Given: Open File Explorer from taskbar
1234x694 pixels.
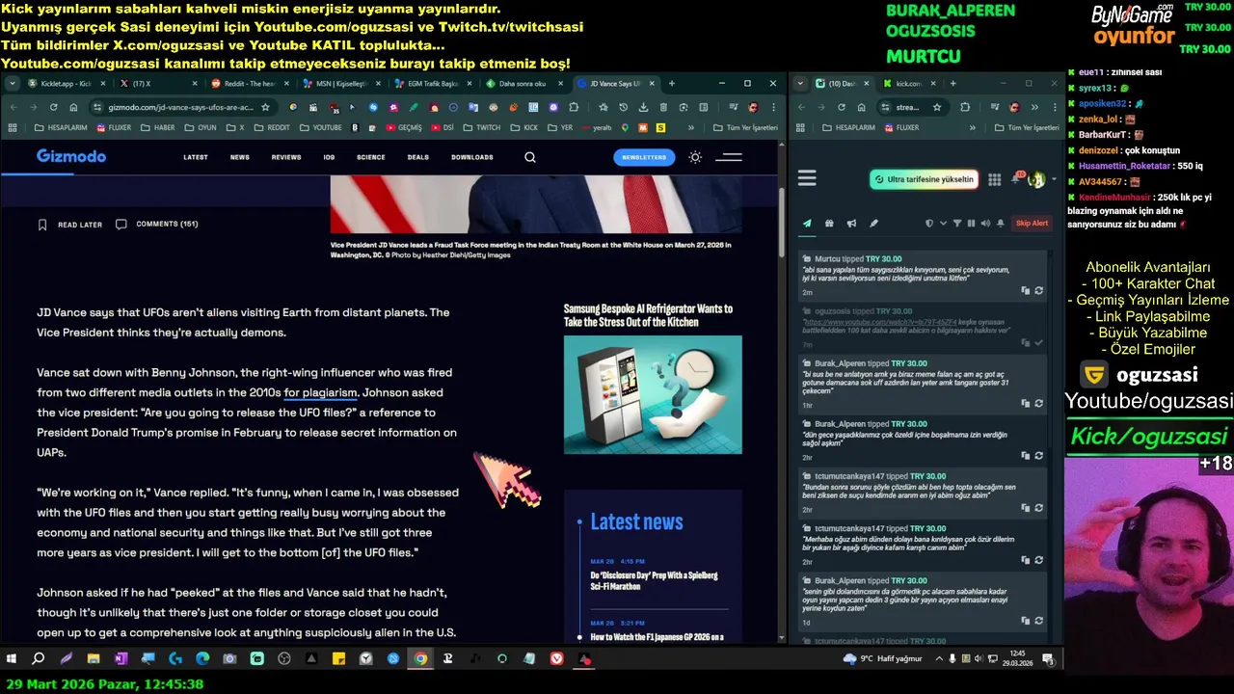Looking at the screenshot, I should coord(94,659).
